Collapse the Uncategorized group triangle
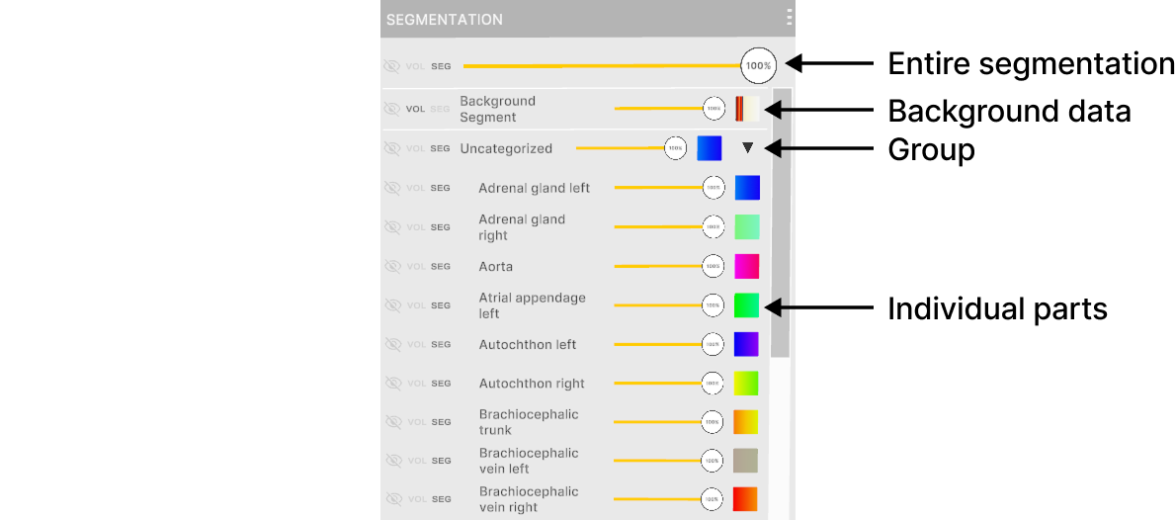Screen dimensions: 1176x520 [x=748, y=148]
